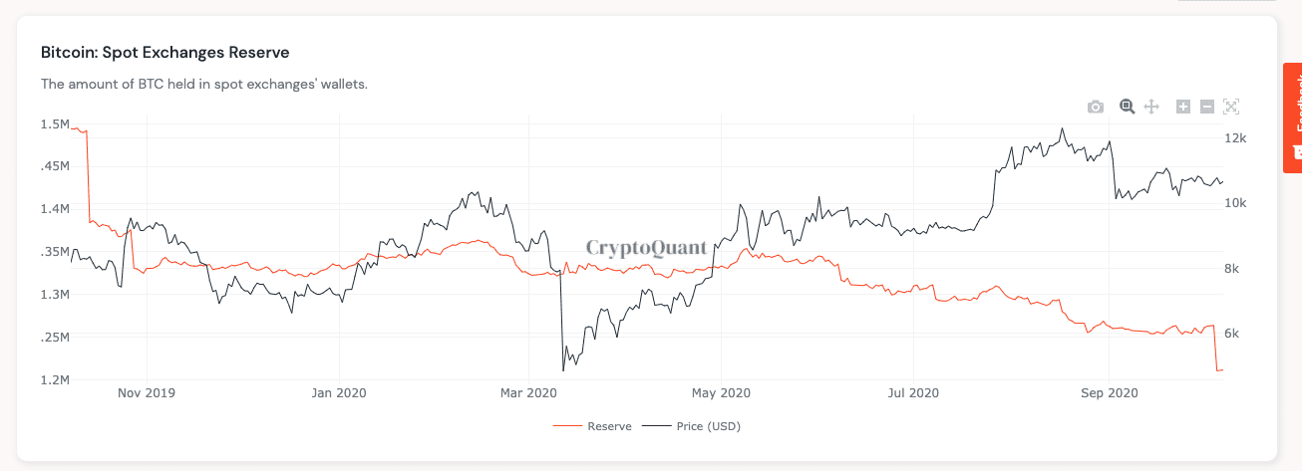
Task: Click the Sep 2020 x-axis label
Action: pos(1110,393)
